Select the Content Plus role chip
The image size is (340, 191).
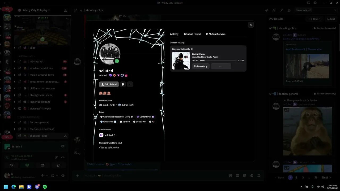click(x=145, y=117)
